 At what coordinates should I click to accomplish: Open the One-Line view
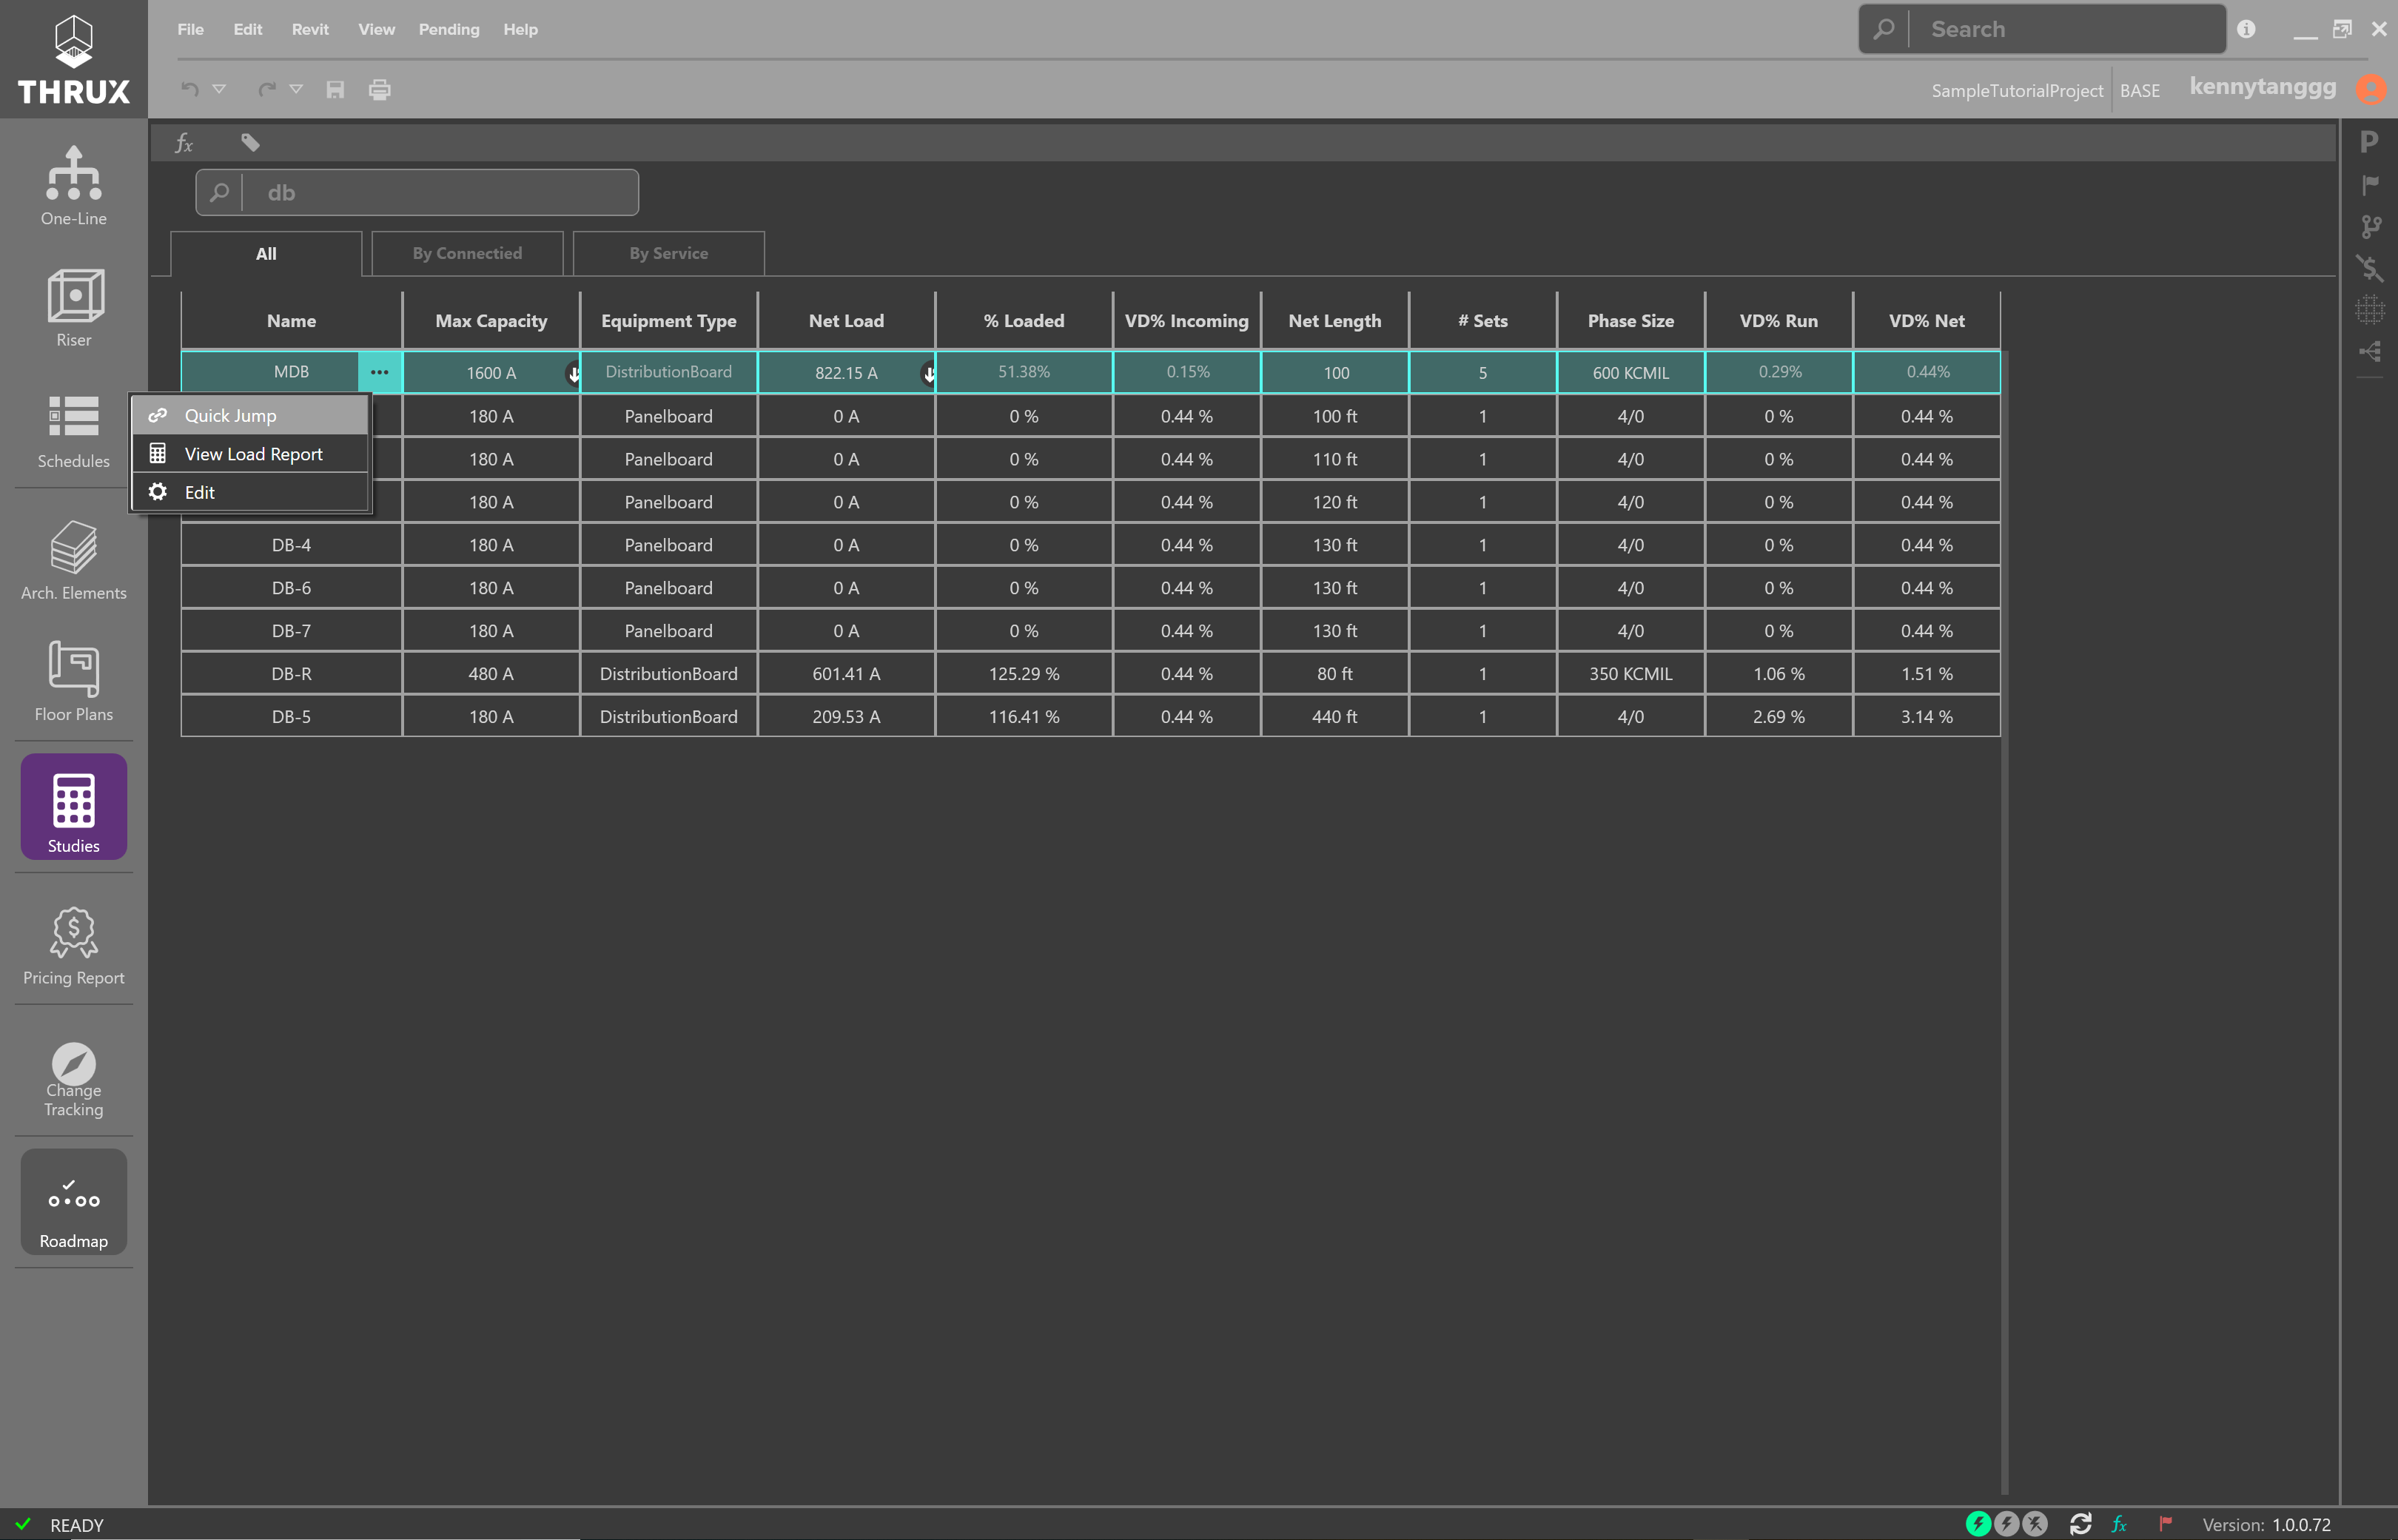coord(73,186)
